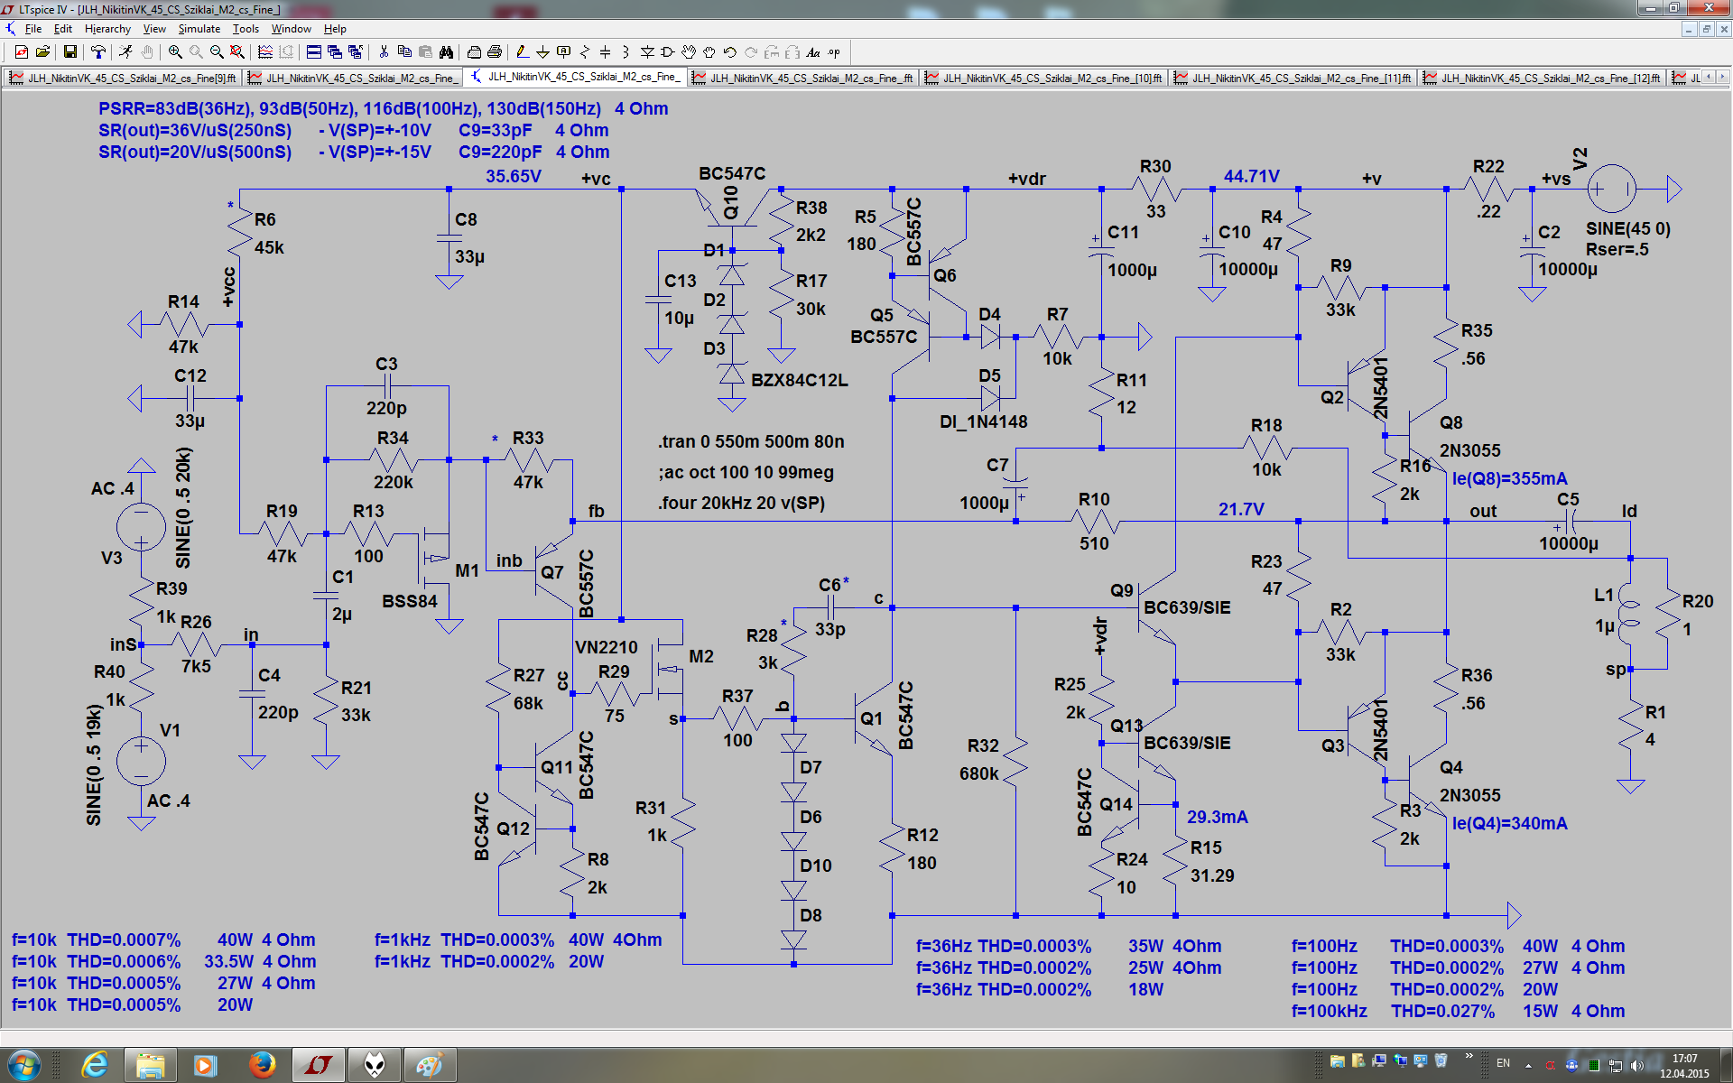Add text with the Aa icon
This screenshot has height=1083, width=1733.
click(813, 52)
